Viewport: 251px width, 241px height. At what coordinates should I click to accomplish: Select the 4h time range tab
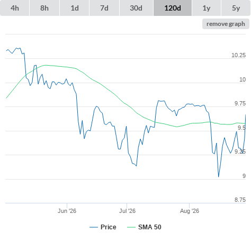[14, 8]
